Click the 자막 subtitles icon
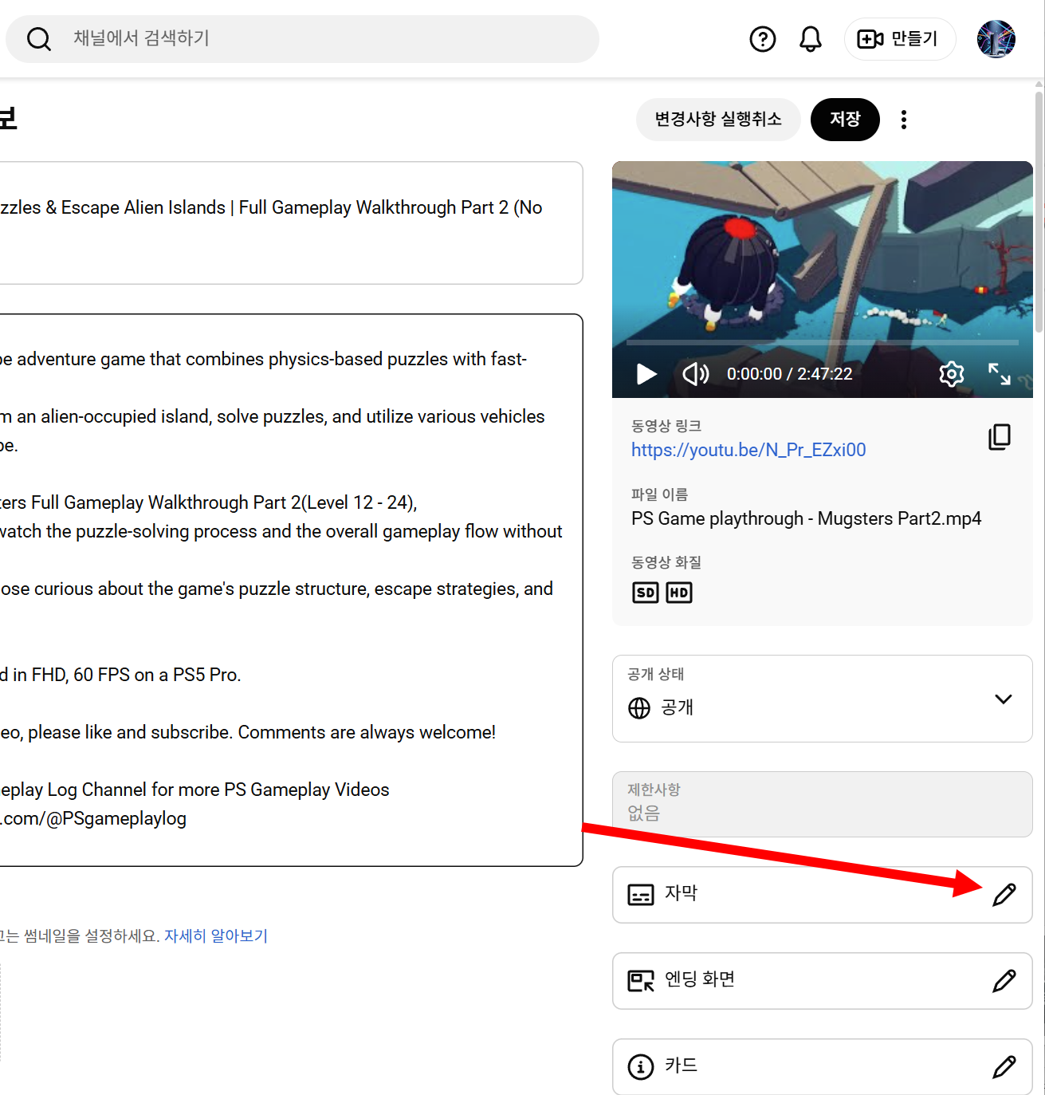The image size is (1045, 1095). (x=641, y=895)
